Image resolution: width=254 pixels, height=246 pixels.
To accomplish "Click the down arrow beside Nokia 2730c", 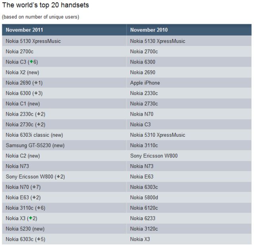I will click(38, 124).
